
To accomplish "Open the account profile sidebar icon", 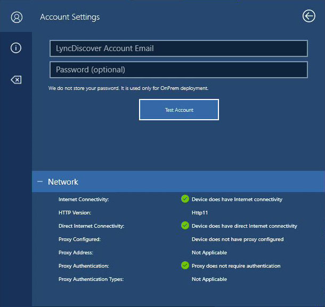I will [16, 17].
